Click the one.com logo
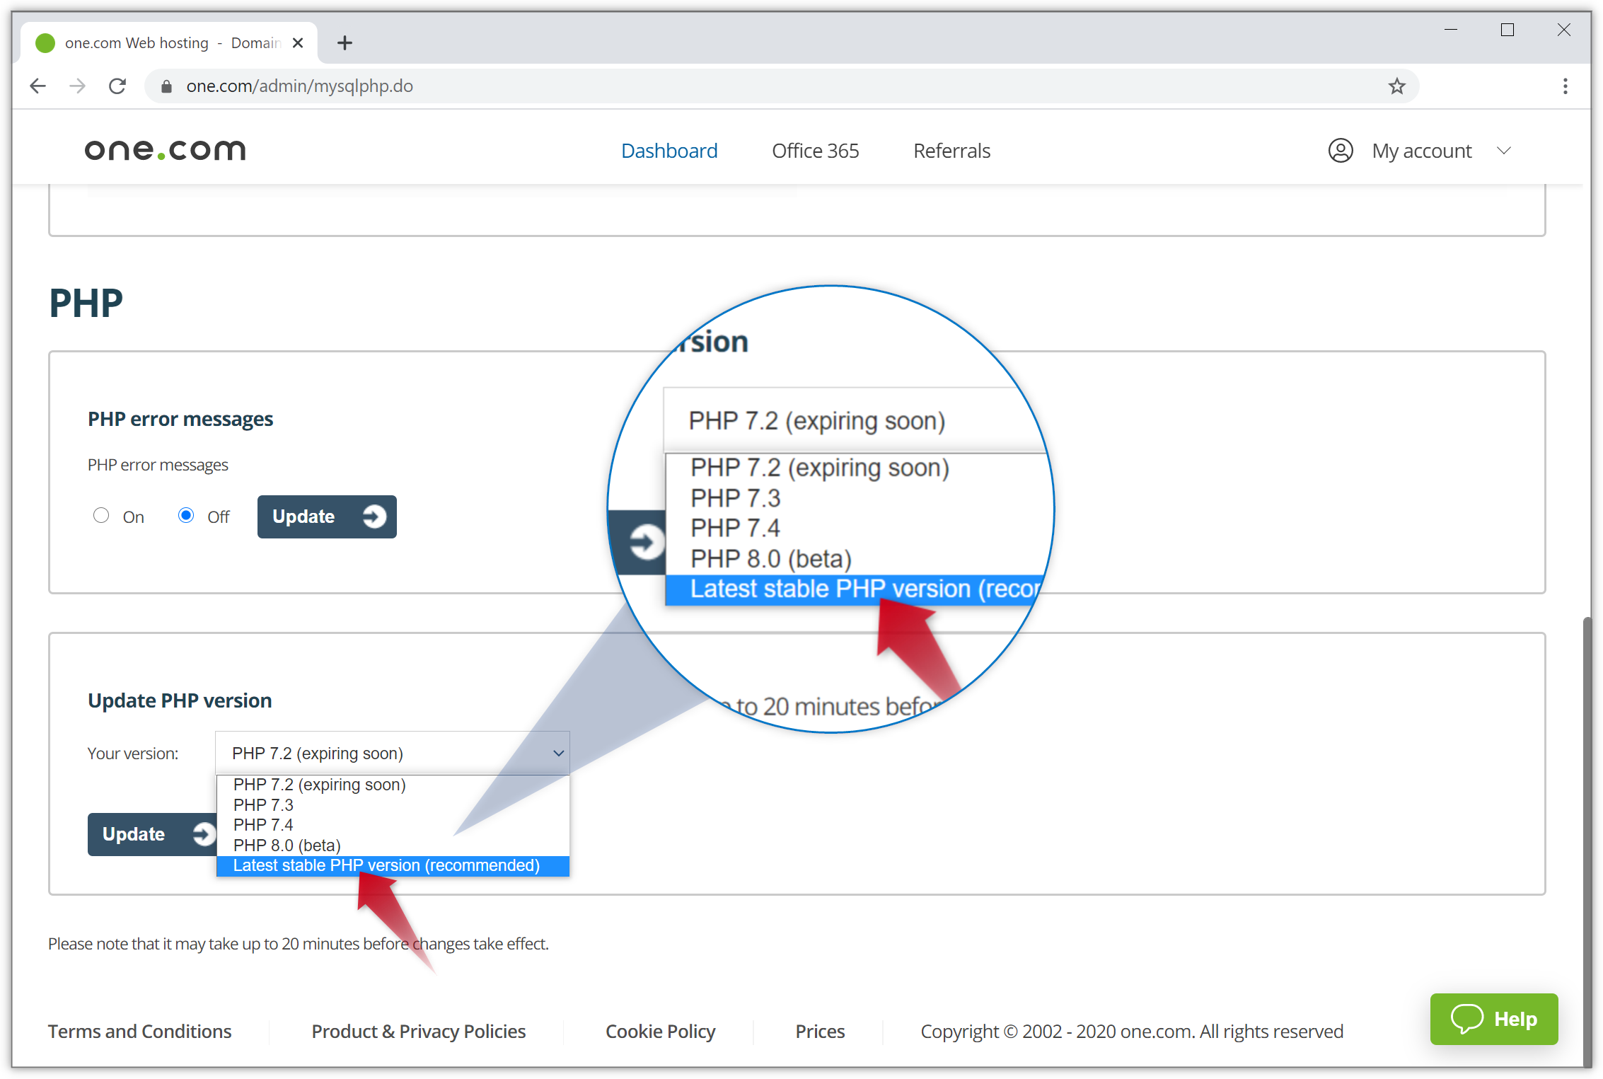1603x1079 pixels. pyautogui.click(x=165, y=150)
